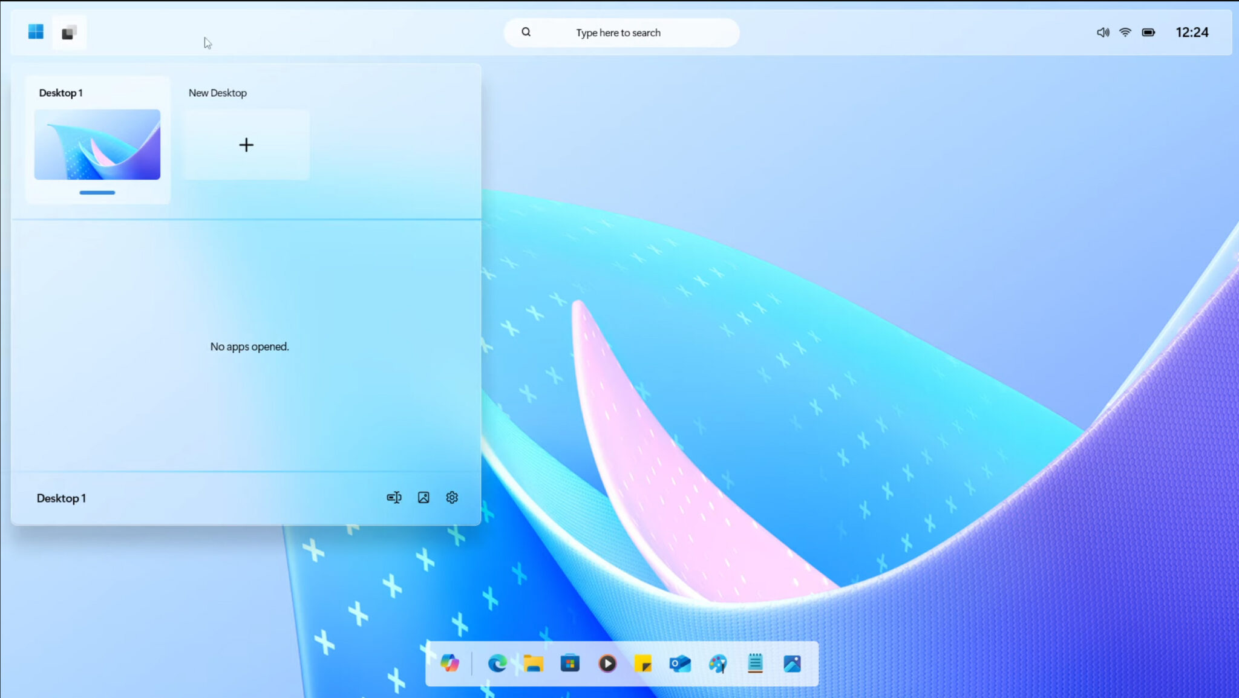The height and width of the screenshot is (698, 1239).
Task: Open the Start menu
Action: point(35,31)
